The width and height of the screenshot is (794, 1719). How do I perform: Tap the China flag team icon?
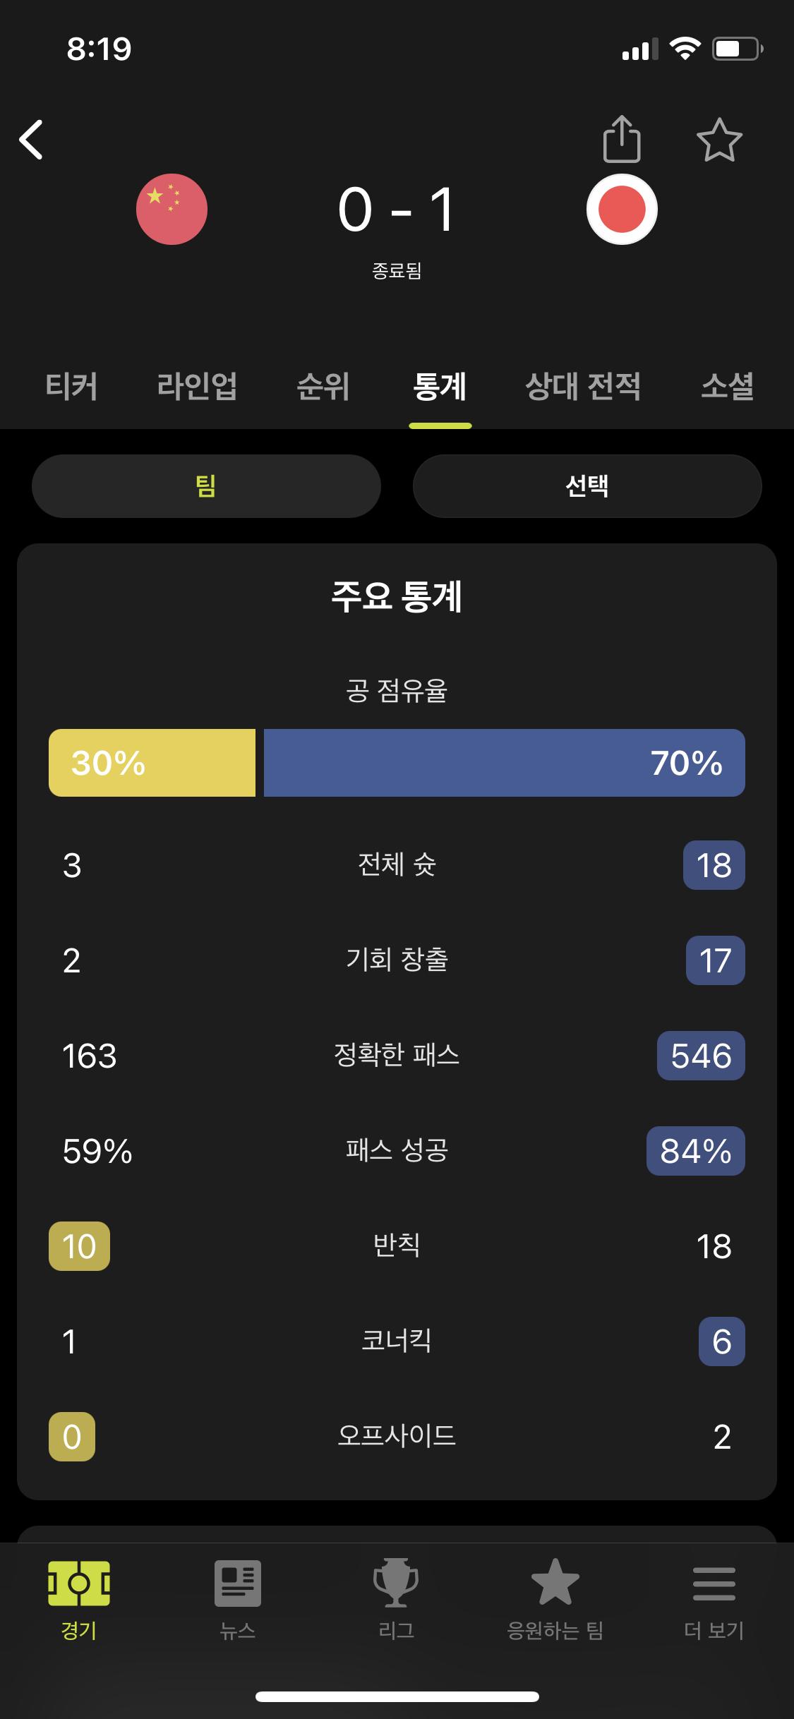172,209
